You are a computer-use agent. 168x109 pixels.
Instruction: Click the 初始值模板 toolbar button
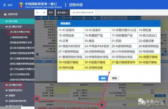pos(77,18)
